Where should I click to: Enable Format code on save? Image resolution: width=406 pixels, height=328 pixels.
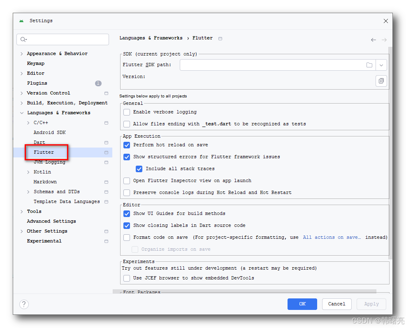(127, 238)
